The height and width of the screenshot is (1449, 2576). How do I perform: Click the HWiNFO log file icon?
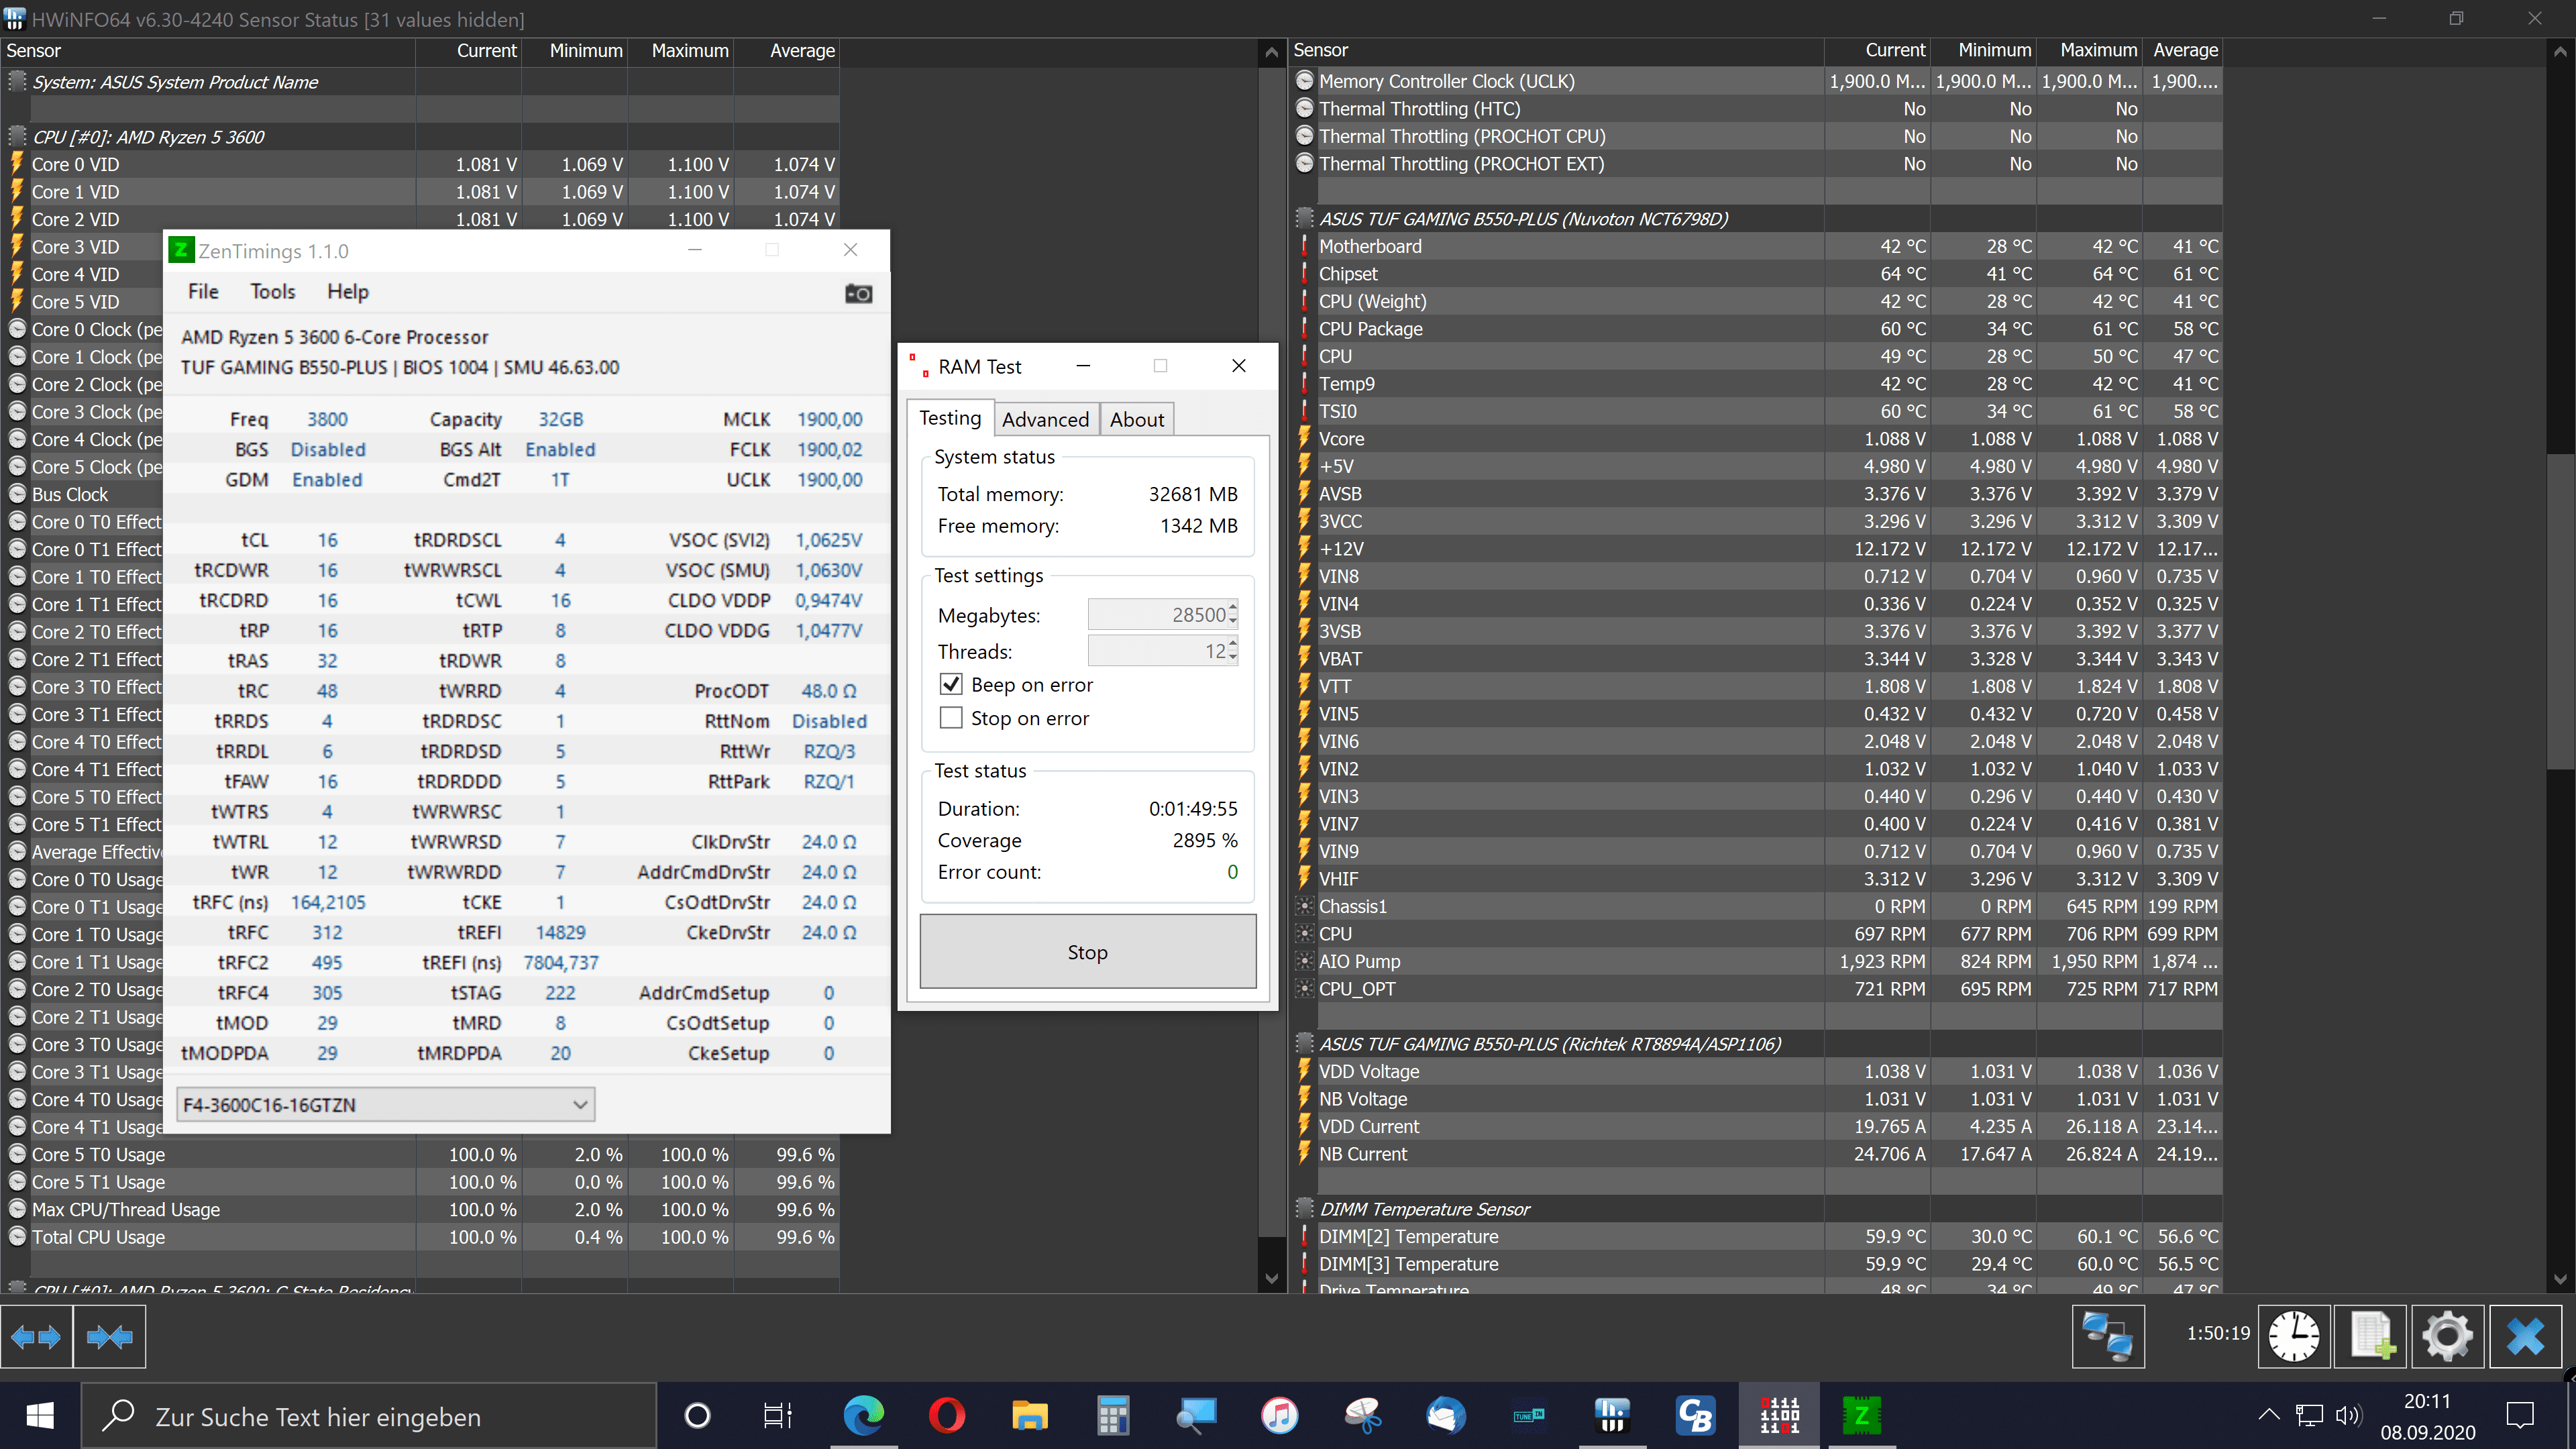pos(2370,1336)
